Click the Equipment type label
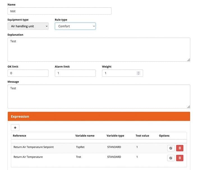This screenshot has width=198, height=170. (x=18, y=20)
